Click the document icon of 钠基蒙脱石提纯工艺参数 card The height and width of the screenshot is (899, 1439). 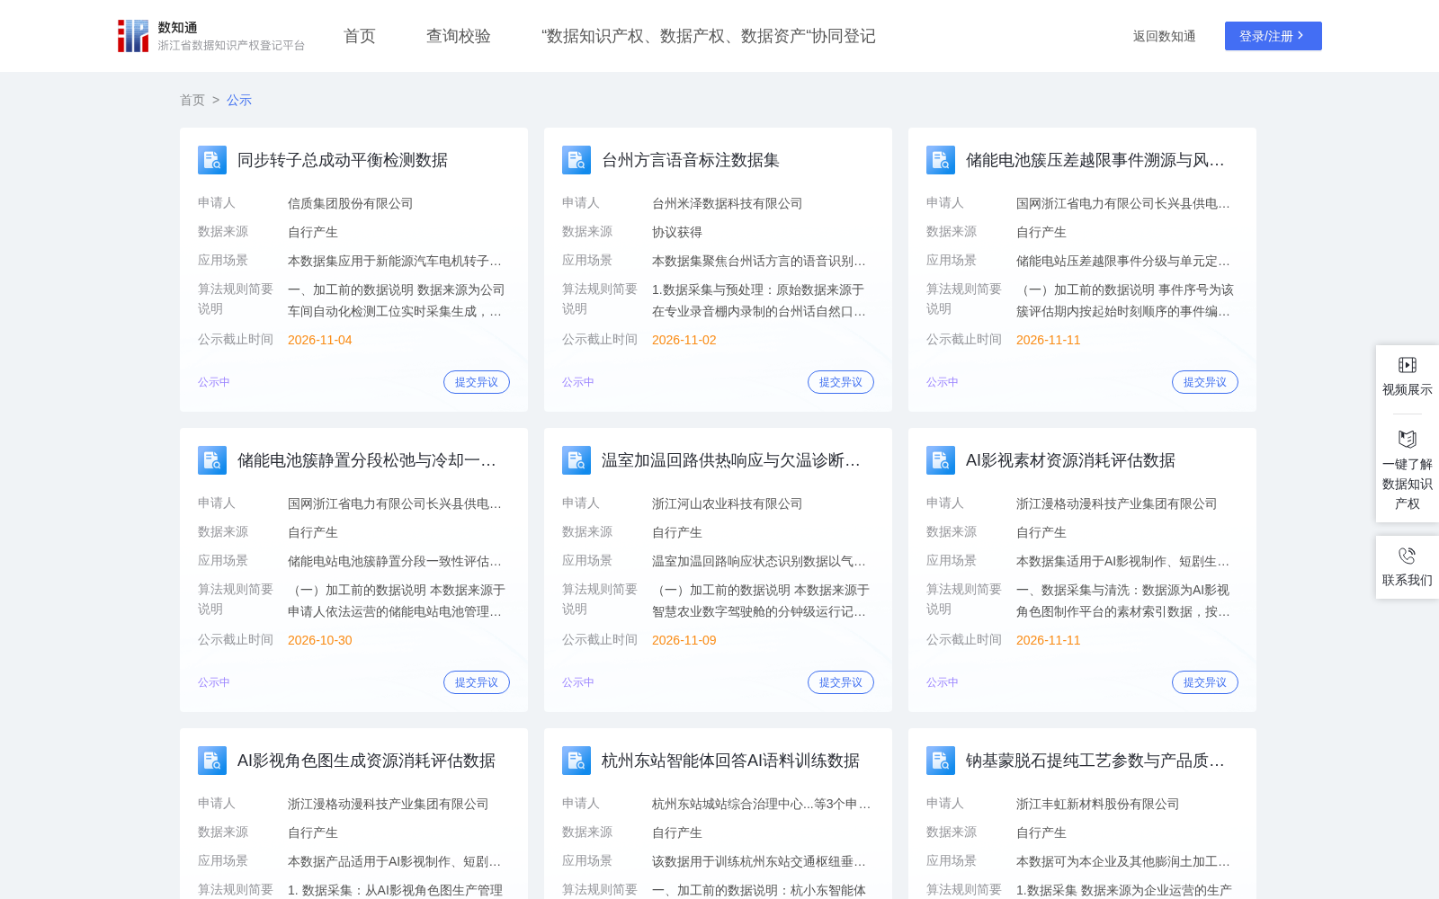[941, 761]
